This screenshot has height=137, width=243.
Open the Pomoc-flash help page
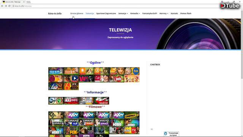186,14
